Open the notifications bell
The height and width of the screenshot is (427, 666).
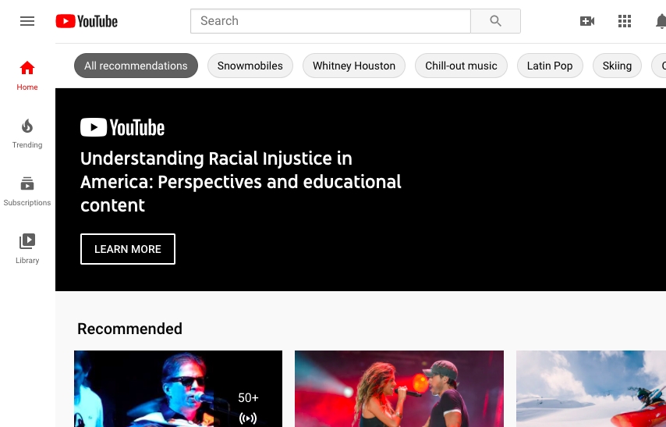(x=660, y=21)
